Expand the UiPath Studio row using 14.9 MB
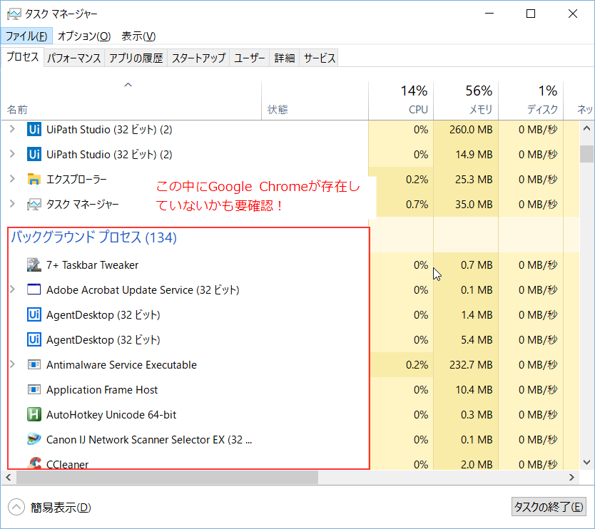This screenshot has width=595, height=529. (12, 154)
